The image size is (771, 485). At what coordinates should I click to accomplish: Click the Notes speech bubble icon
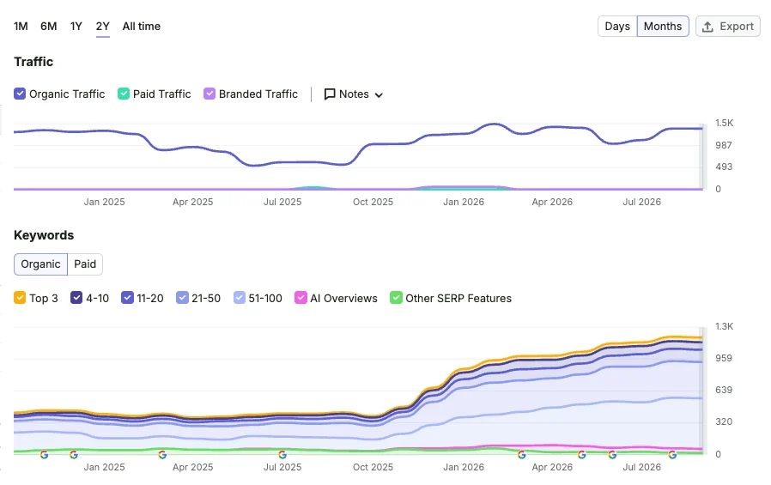(330, 94)
